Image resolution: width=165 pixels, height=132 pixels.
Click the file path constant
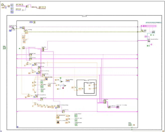coord(154,23)
